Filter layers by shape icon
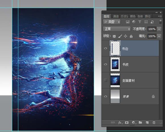 146,22
